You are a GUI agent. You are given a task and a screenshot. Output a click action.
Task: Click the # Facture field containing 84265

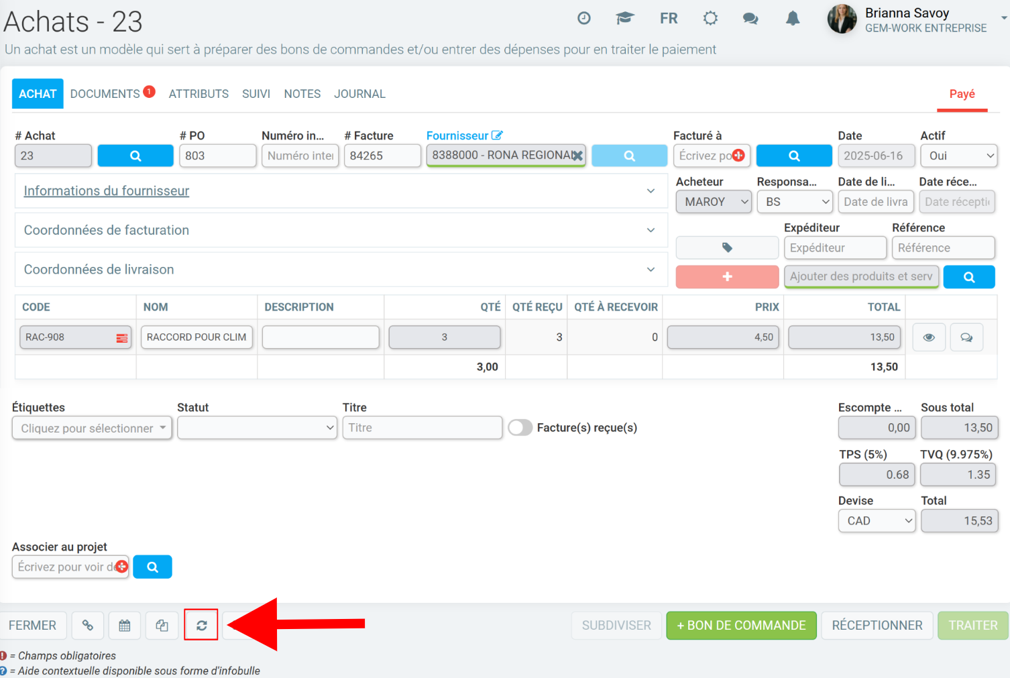(382, 156)
